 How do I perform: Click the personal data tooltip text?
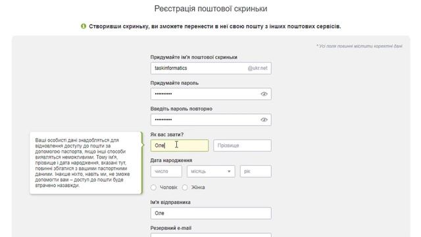click(82, 163)
